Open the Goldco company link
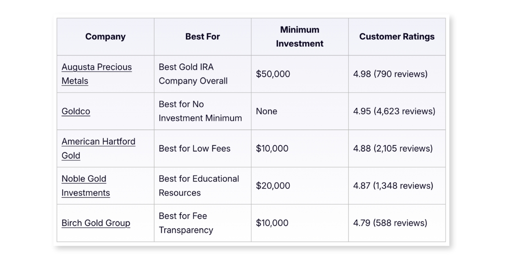This screenshot has width=508, height=266. (x=76, y=111)
